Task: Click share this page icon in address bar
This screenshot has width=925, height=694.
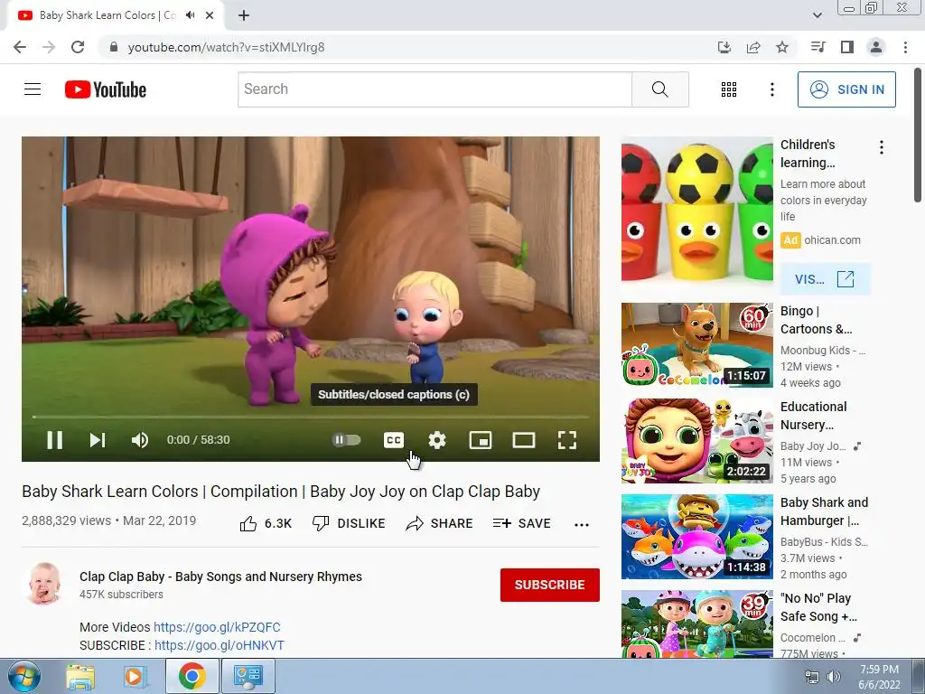Action: 753,47
